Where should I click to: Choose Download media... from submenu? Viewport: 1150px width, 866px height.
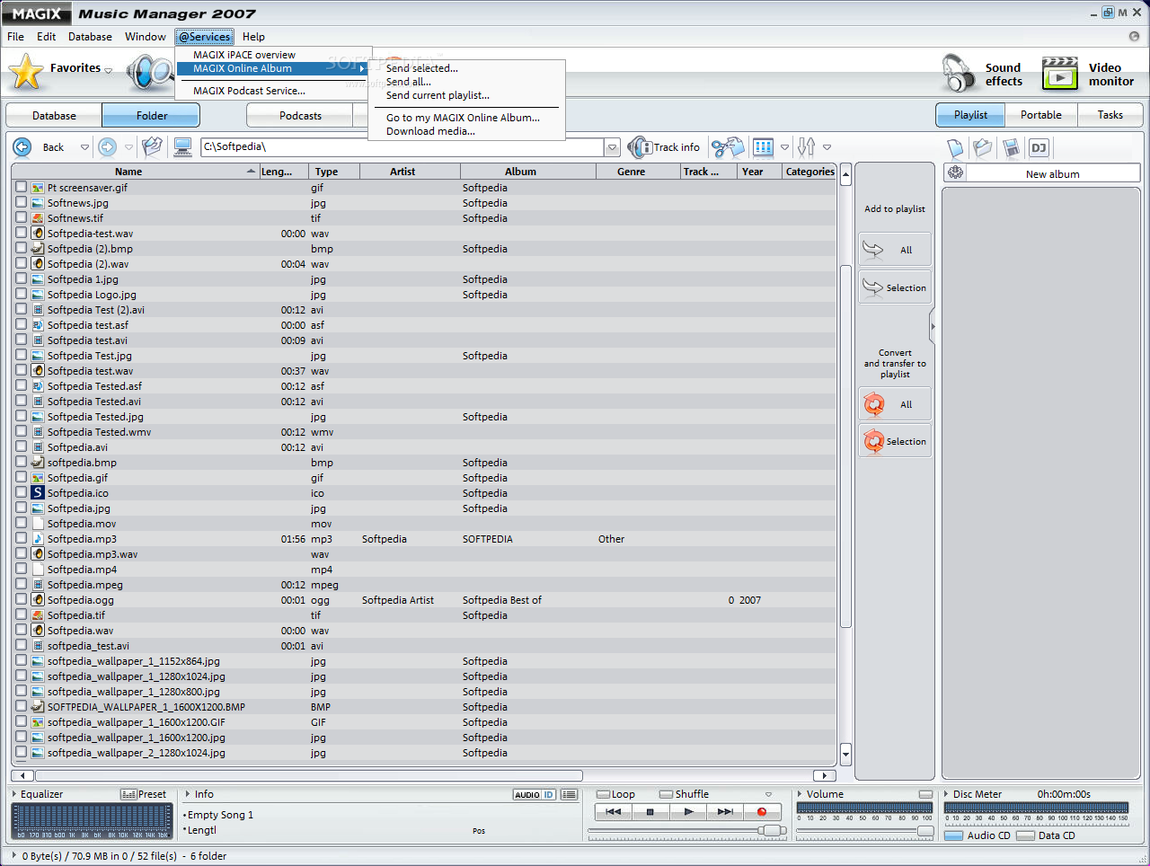(x=430, y=131)
